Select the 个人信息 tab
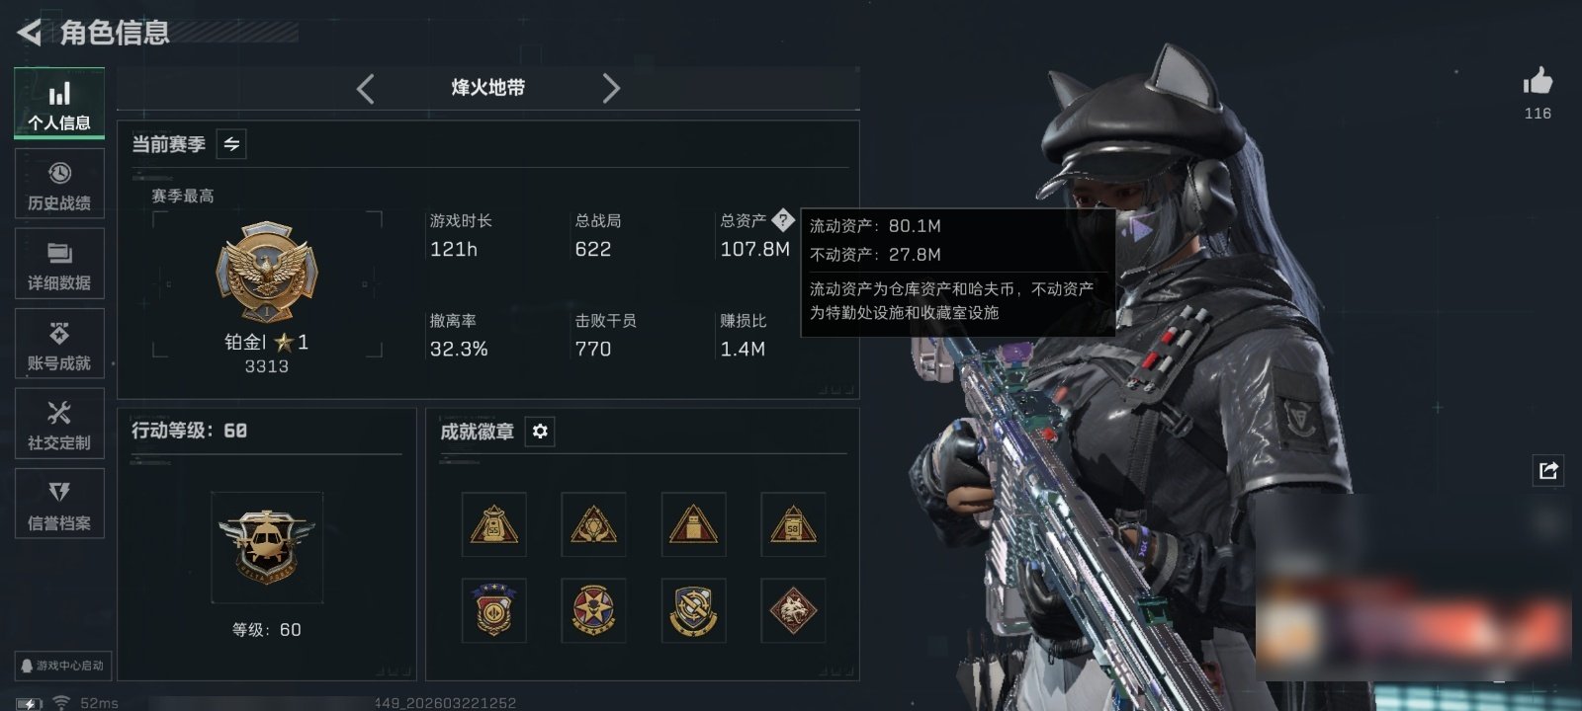 [x=59, y=104]
